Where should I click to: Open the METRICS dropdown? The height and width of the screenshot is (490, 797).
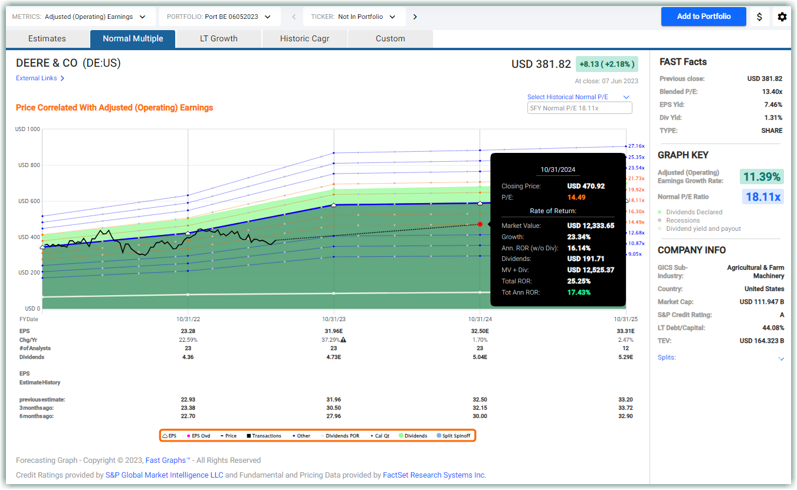pos(81,17)
